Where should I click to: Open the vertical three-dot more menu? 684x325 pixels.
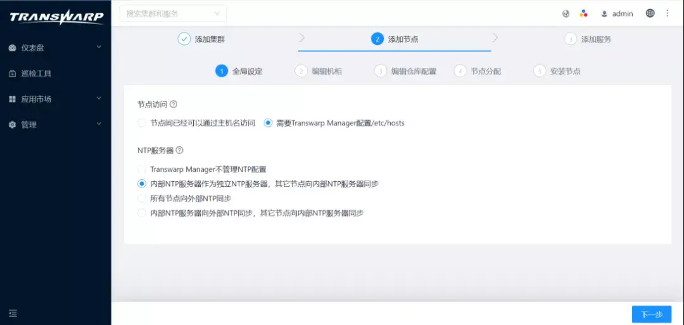point(667,13)
